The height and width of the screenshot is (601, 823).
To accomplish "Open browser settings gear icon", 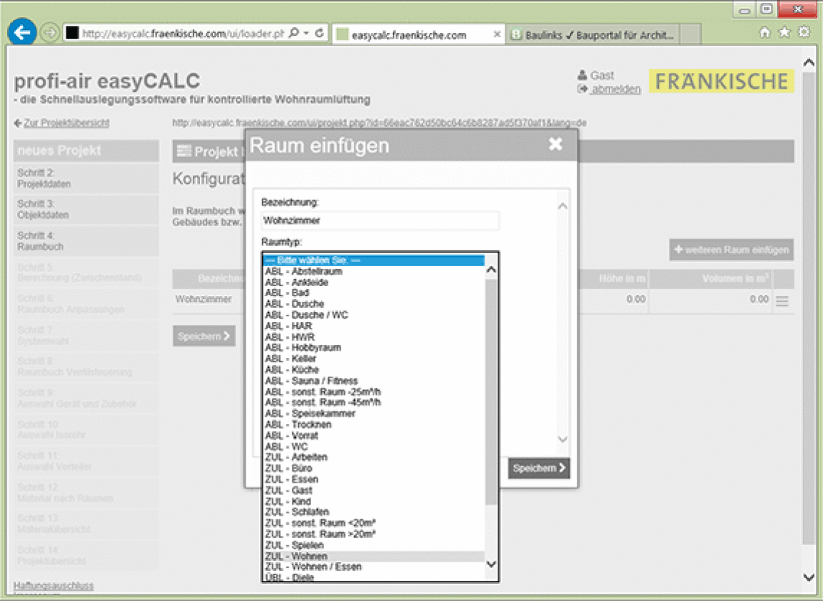I will click(x=804, y=32).
